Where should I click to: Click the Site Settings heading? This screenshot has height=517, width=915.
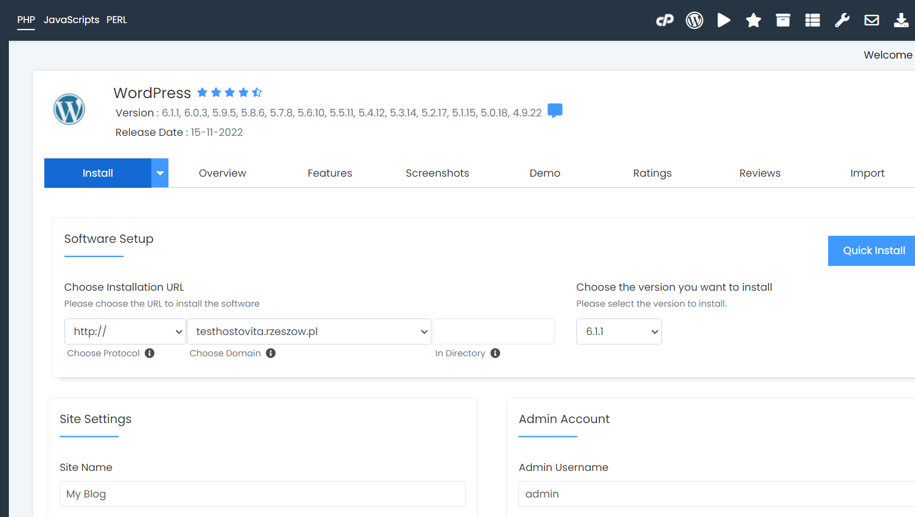click(96, 419)
